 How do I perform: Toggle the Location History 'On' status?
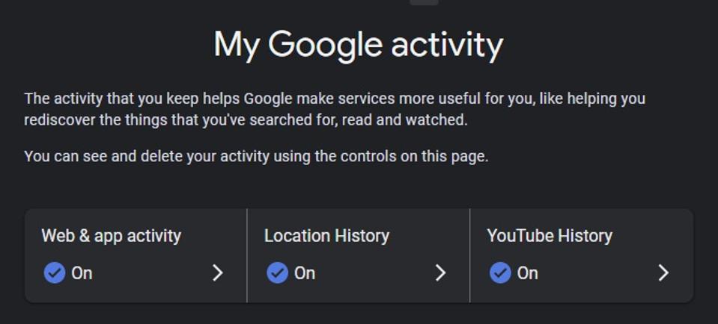coord(305,273)
